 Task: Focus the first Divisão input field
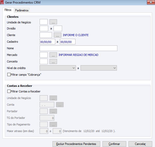44,28
